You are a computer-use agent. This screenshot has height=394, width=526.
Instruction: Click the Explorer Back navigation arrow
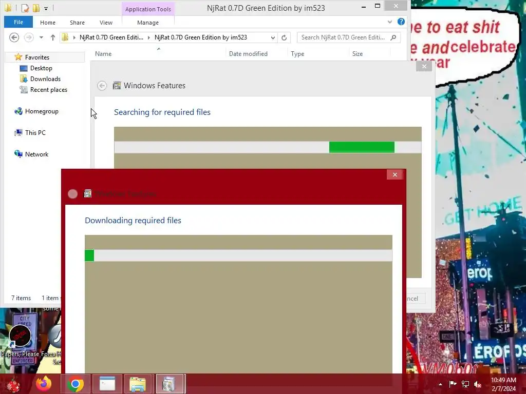(x=14, y=37)
